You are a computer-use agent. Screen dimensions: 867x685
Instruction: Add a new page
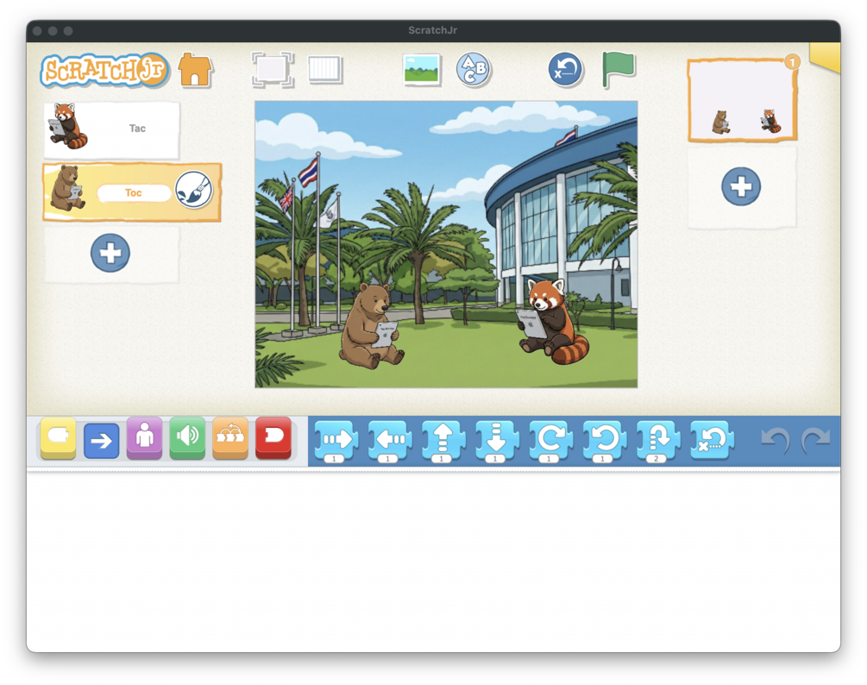tap(741, 186)
